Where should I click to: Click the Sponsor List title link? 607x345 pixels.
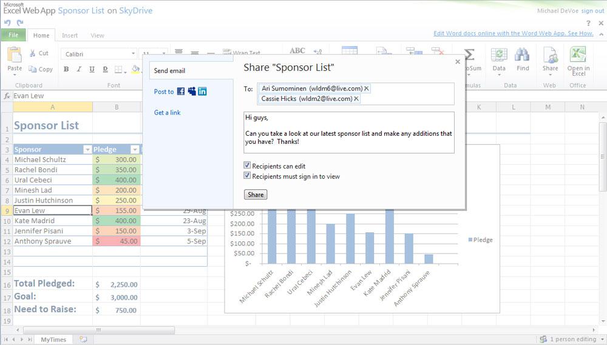coord(81,10)
